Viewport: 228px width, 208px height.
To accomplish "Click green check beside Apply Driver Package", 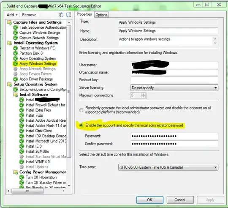I will click(x=16, y=79).
